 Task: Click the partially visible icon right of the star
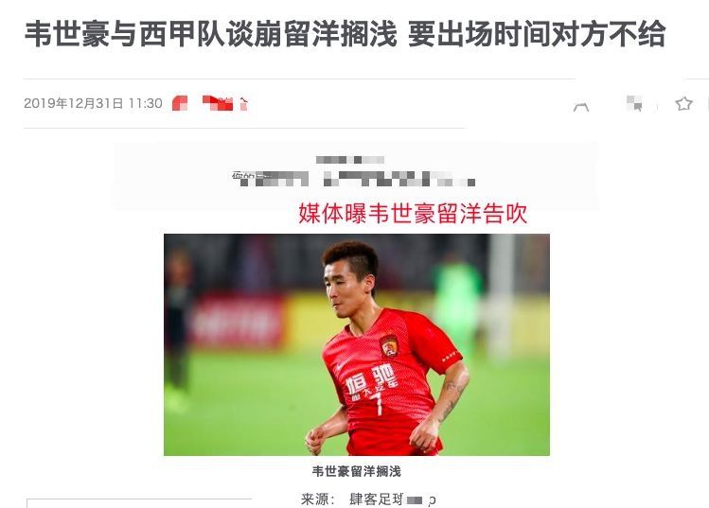click(707, 104)
